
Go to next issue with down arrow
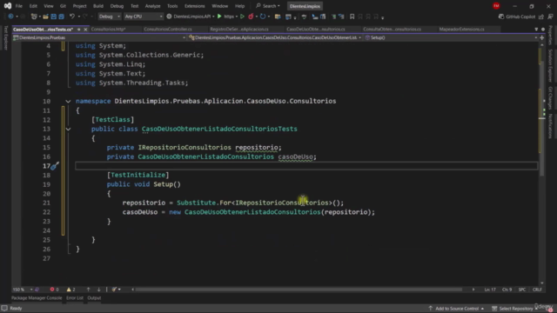(98, 290)
